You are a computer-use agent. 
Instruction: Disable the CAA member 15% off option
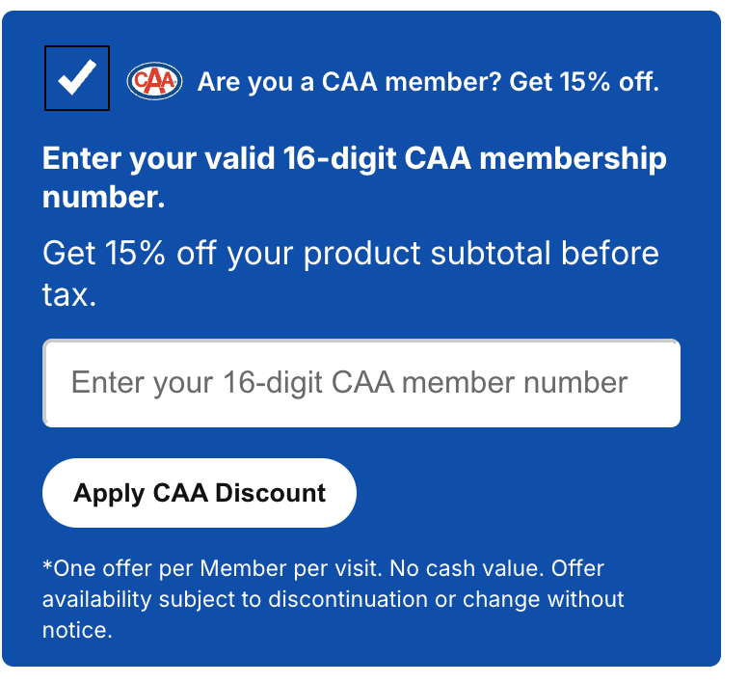[77, 78]
